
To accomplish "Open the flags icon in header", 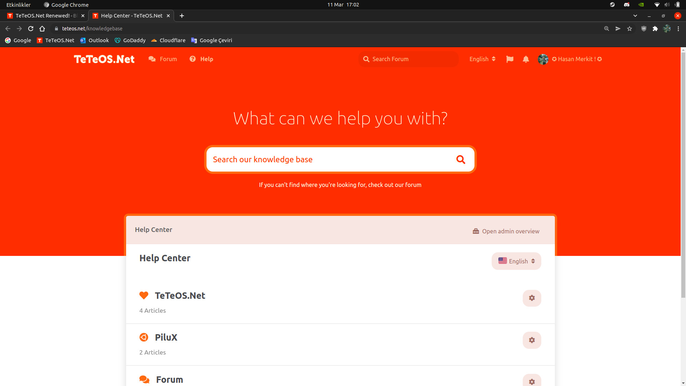I will (x=510, y=59).
